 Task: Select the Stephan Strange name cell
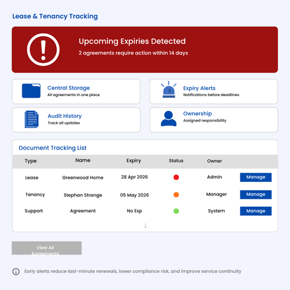tap(83, 195)
